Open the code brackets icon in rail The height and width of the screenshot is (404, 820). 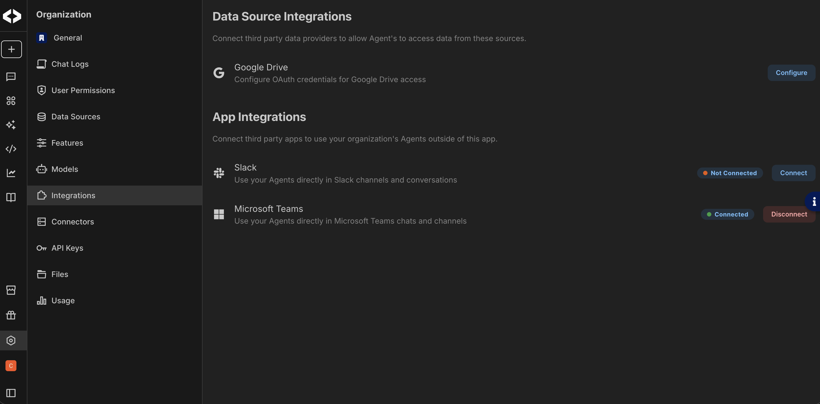(x=11, y=149)
